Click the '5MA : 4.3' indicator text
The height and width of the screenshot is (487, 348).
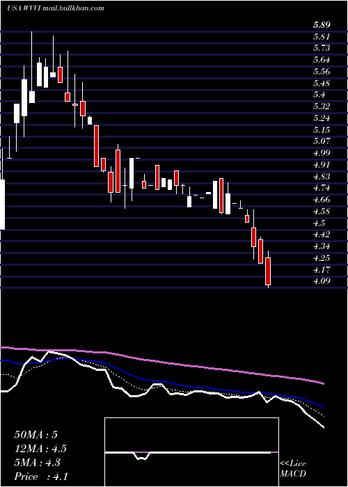coord(38,463)
